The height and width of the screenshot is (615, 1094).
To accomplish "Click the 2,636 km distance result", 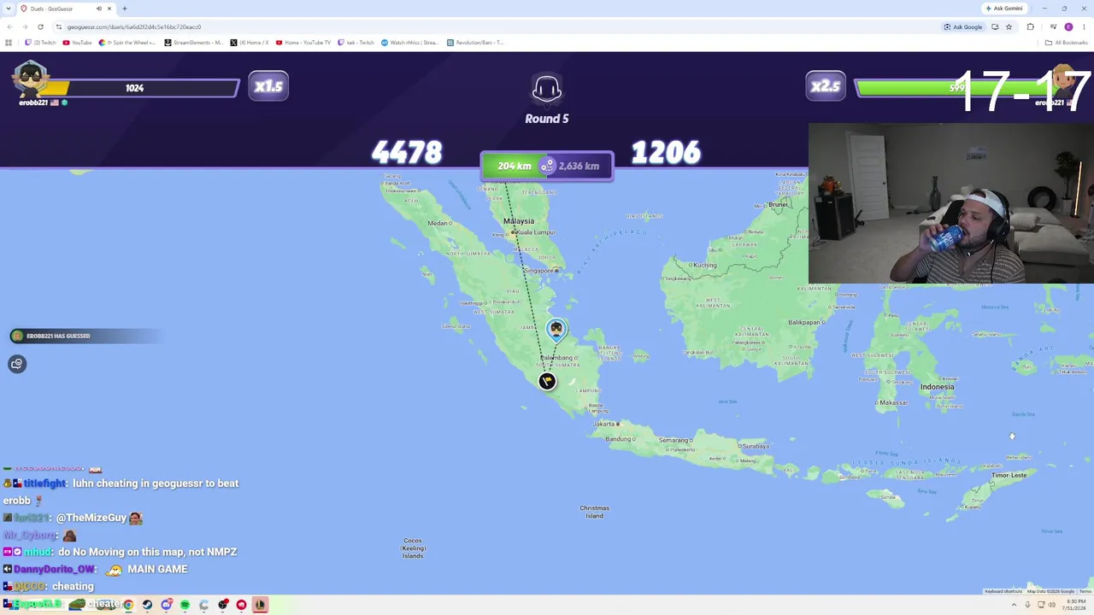I will click(x=579, y=166).
